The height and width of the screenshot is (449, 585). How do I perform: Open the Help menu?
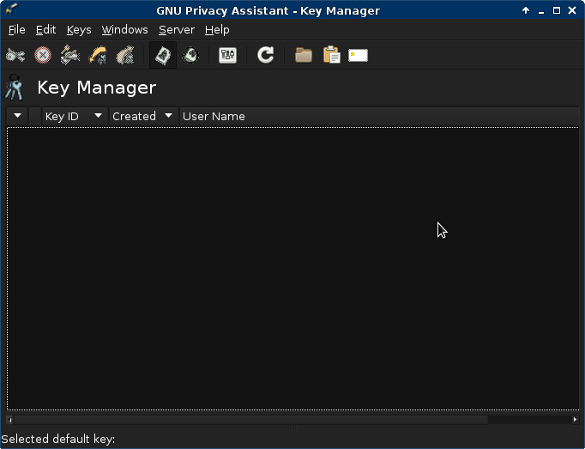pyautogui.click(x=217, y=30)
